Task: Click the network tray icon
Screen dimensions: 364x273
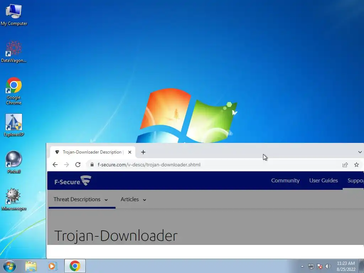Action: tap(311, 266)
